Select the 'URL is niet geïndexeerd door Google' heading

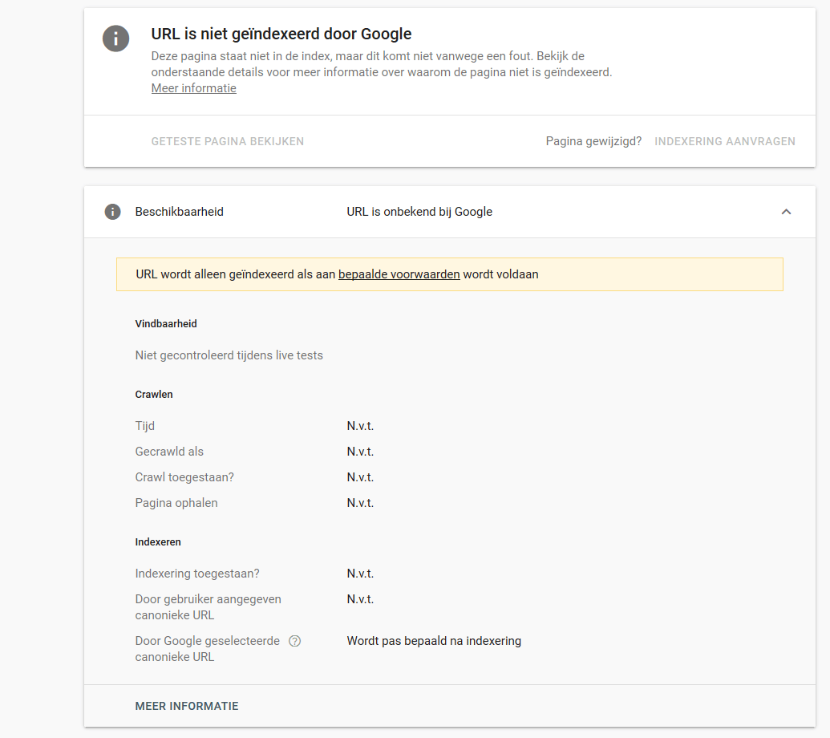[x=281, y=34]
